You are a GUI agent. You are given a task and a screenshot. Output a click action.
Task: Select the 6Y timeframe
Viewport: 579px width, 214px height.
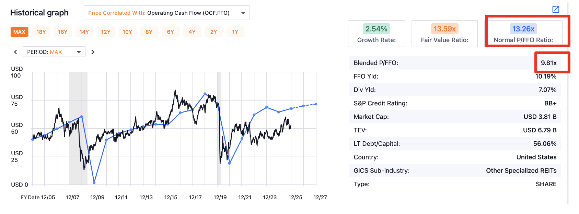[171, 32]
